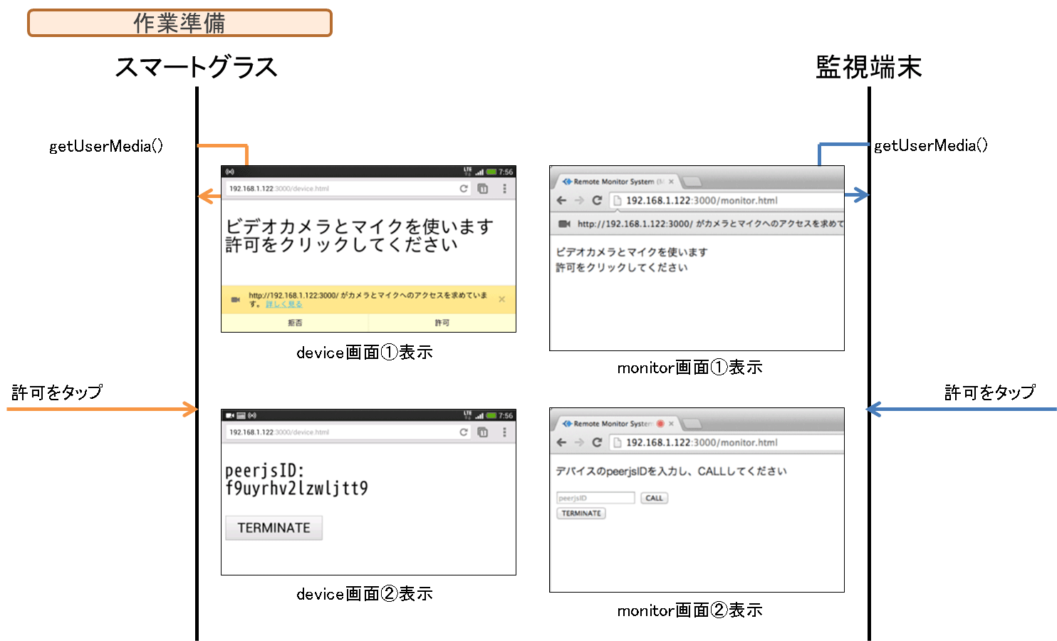Screen dimensions: 1057x641
Task: Go back using arrow in monitor画面①
Action: [x=561, y=200]
